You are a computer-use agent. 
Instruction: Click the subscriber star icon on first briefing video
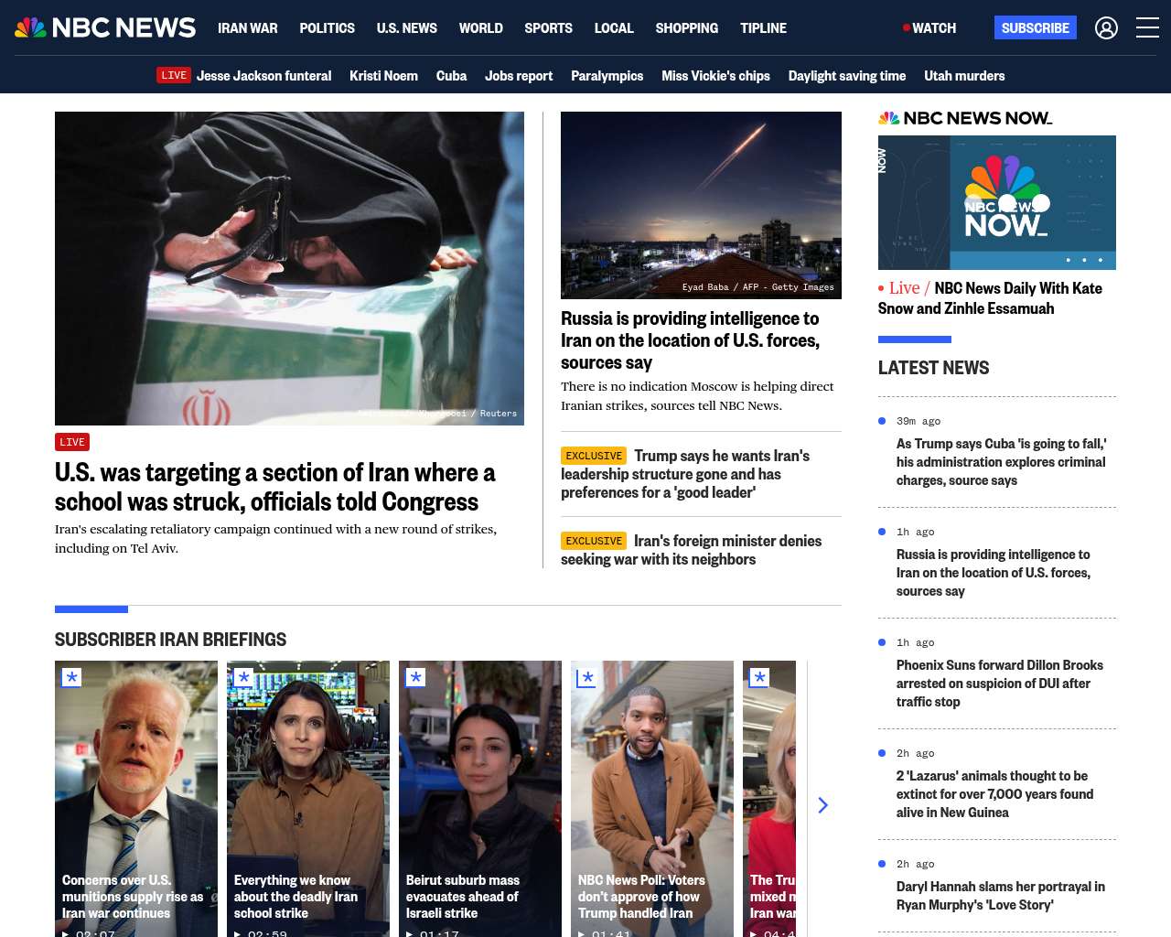coord(71,677)
